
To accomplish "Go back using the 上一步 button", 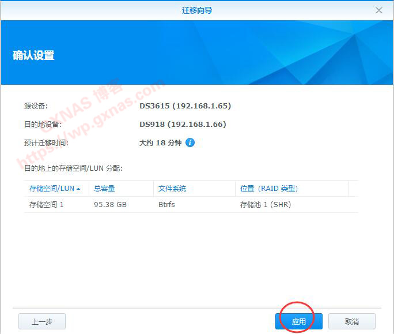I will pos(42,321).
